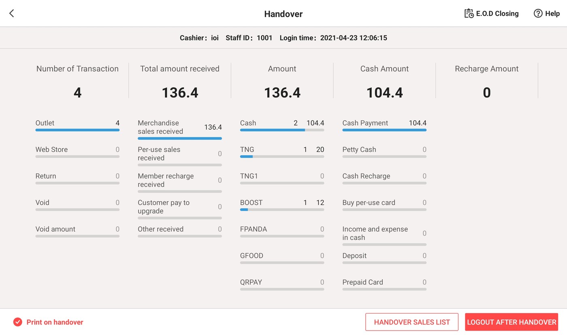Click the Handover page title
The height and width of the screenshot is (335, 567).
coord(283,14)
